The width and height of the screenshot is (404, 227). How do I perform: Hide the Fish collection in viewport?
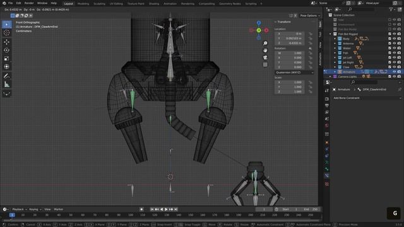[394, 53]
